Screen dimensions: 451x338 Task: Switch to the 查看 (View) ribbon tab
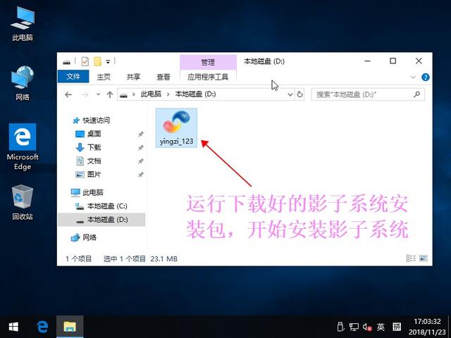[x=163, y=77]
